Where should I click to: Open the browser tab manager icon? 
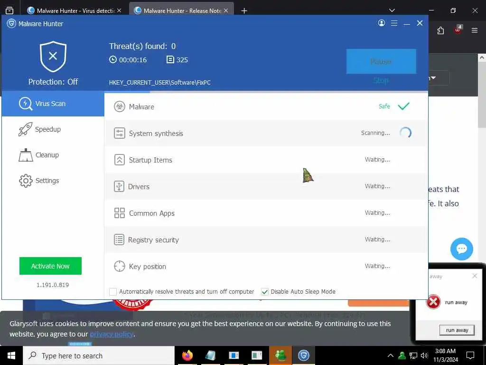9,10
